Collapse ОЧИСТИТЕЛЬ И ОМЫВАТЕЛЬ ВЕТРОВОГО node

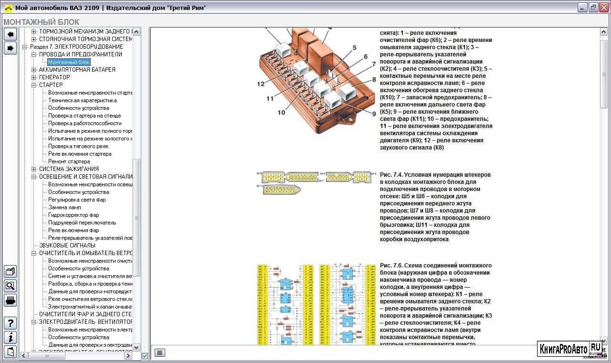tap(34, 253)
